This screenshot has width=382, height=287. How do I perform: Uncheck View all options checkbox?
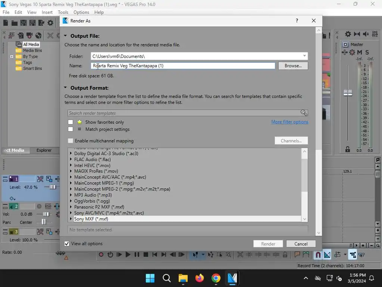[67, 244]
